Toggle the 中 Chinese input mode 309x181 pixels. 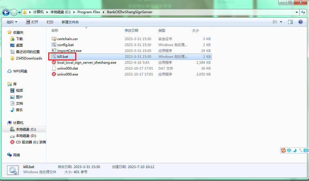click(289, 150)
